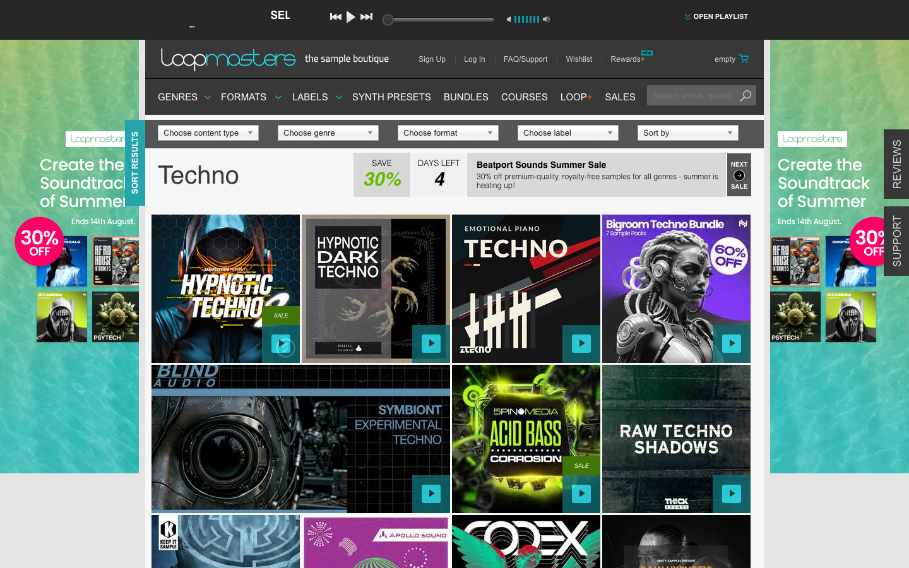Screen dimensions: 909x568
Task: Click the low volume speaker icon
Action: coord(509,20)
